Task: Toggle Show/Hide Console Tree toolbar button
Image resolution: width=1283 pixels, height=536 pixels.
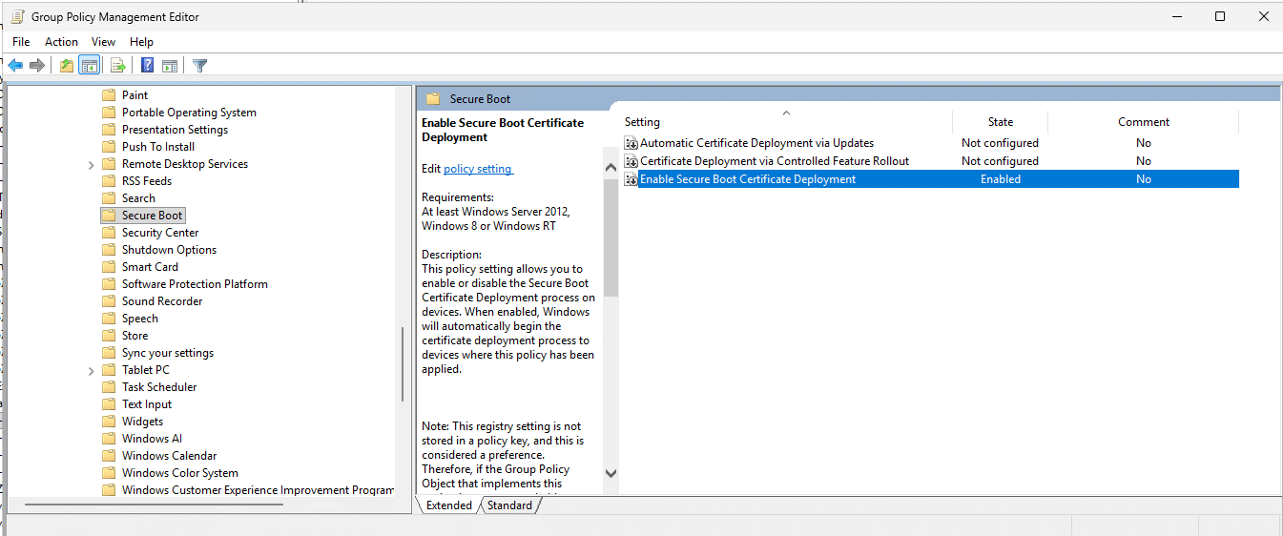Action: click(x=89, y=66)
